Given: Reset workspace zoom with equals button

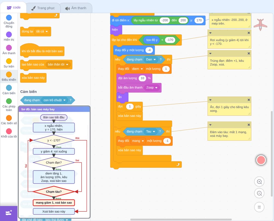Looking at the screenshot, I should [259, 207].
